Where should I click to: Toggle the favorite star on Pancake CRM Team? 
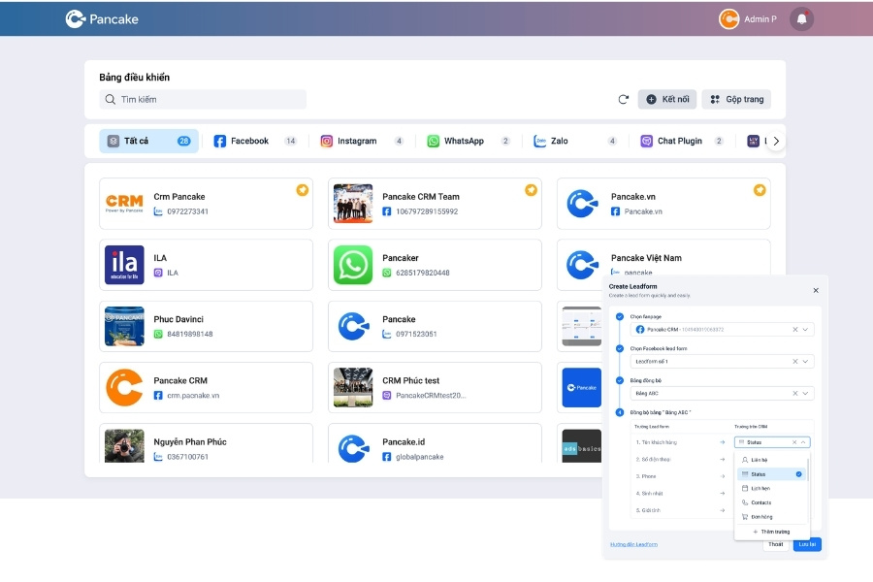coord(531,190)
